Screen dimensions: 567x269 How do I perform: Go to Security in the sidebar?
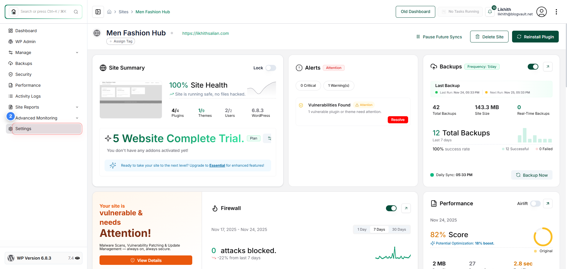coord(44,74)
